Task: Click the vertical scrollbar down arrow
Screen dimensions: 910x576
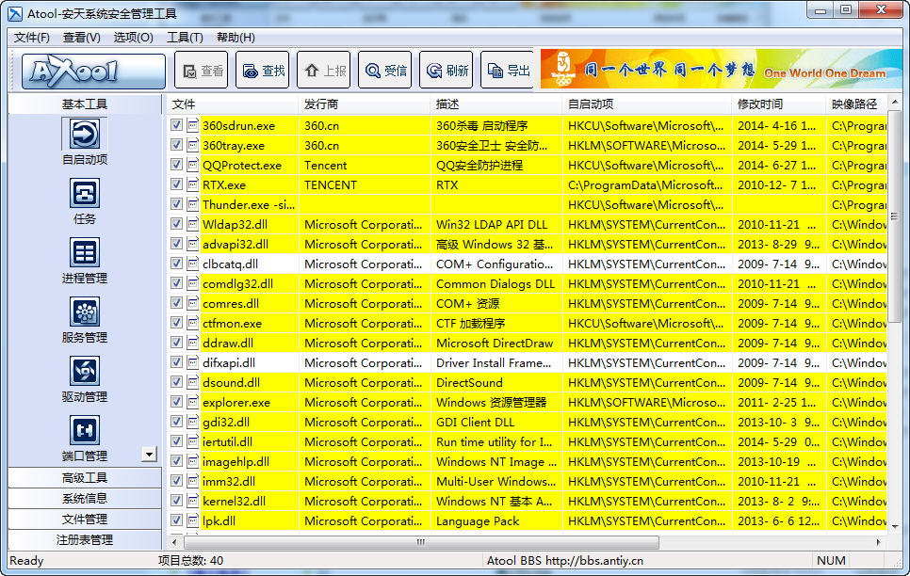Action: (894, 525)
